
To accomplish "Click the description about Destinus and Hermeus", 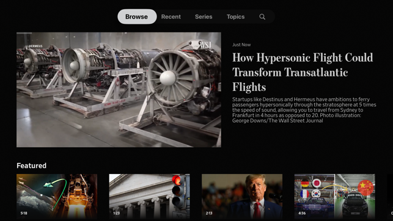I will [304, 110].
